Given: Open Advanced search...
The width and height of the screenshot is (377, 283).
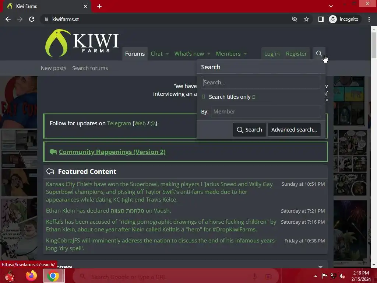Looking at the screenshot, I should coord(294,130).
